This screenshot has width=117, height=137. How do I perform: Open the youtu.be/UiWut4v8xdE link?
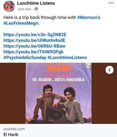(x=34, y=40)
